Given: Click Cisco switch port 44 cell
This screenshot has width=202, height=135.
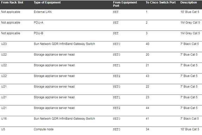Looking at the screenshot, I should (x=148, y=108).
